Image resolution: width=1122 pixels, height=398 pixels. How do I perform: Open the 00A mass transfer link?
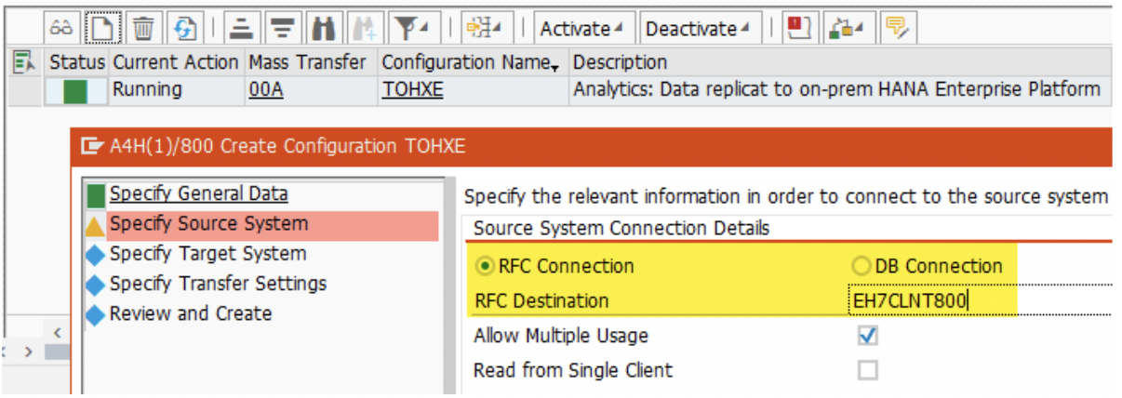266,90
